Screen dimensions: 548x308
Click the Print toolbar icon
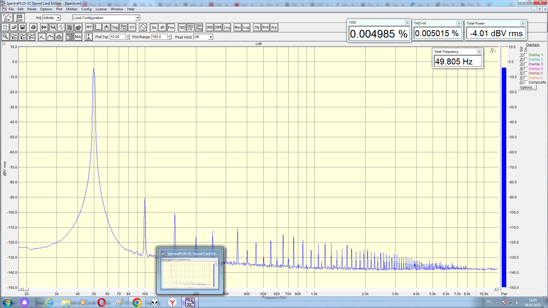point(33,27)
